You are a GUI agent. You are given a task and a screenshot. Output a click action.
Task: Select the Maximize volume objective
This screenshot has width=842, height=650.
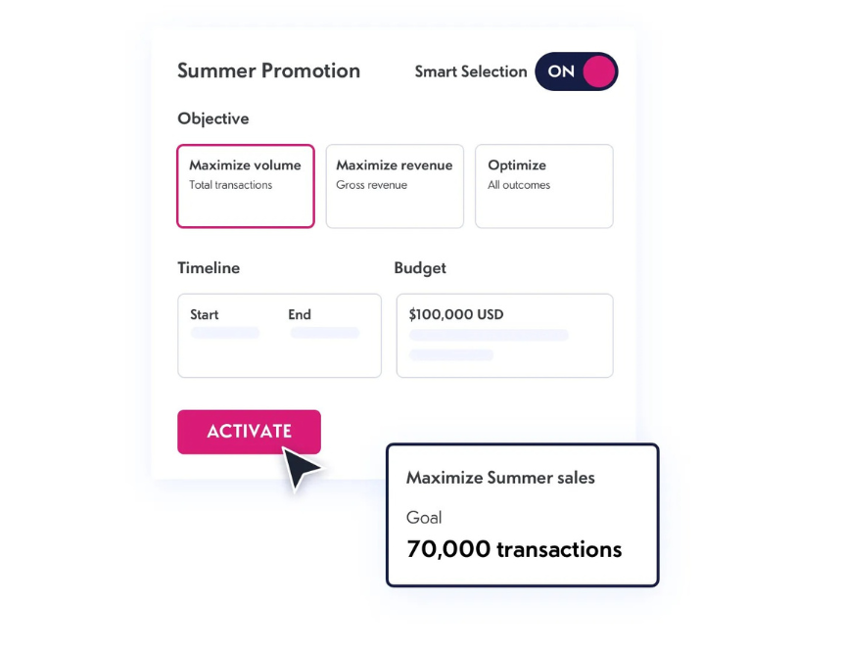click(x=246, y=186)
